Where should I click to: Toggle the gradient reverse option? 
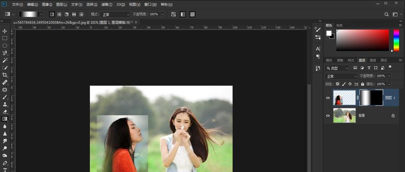point(173,15)
